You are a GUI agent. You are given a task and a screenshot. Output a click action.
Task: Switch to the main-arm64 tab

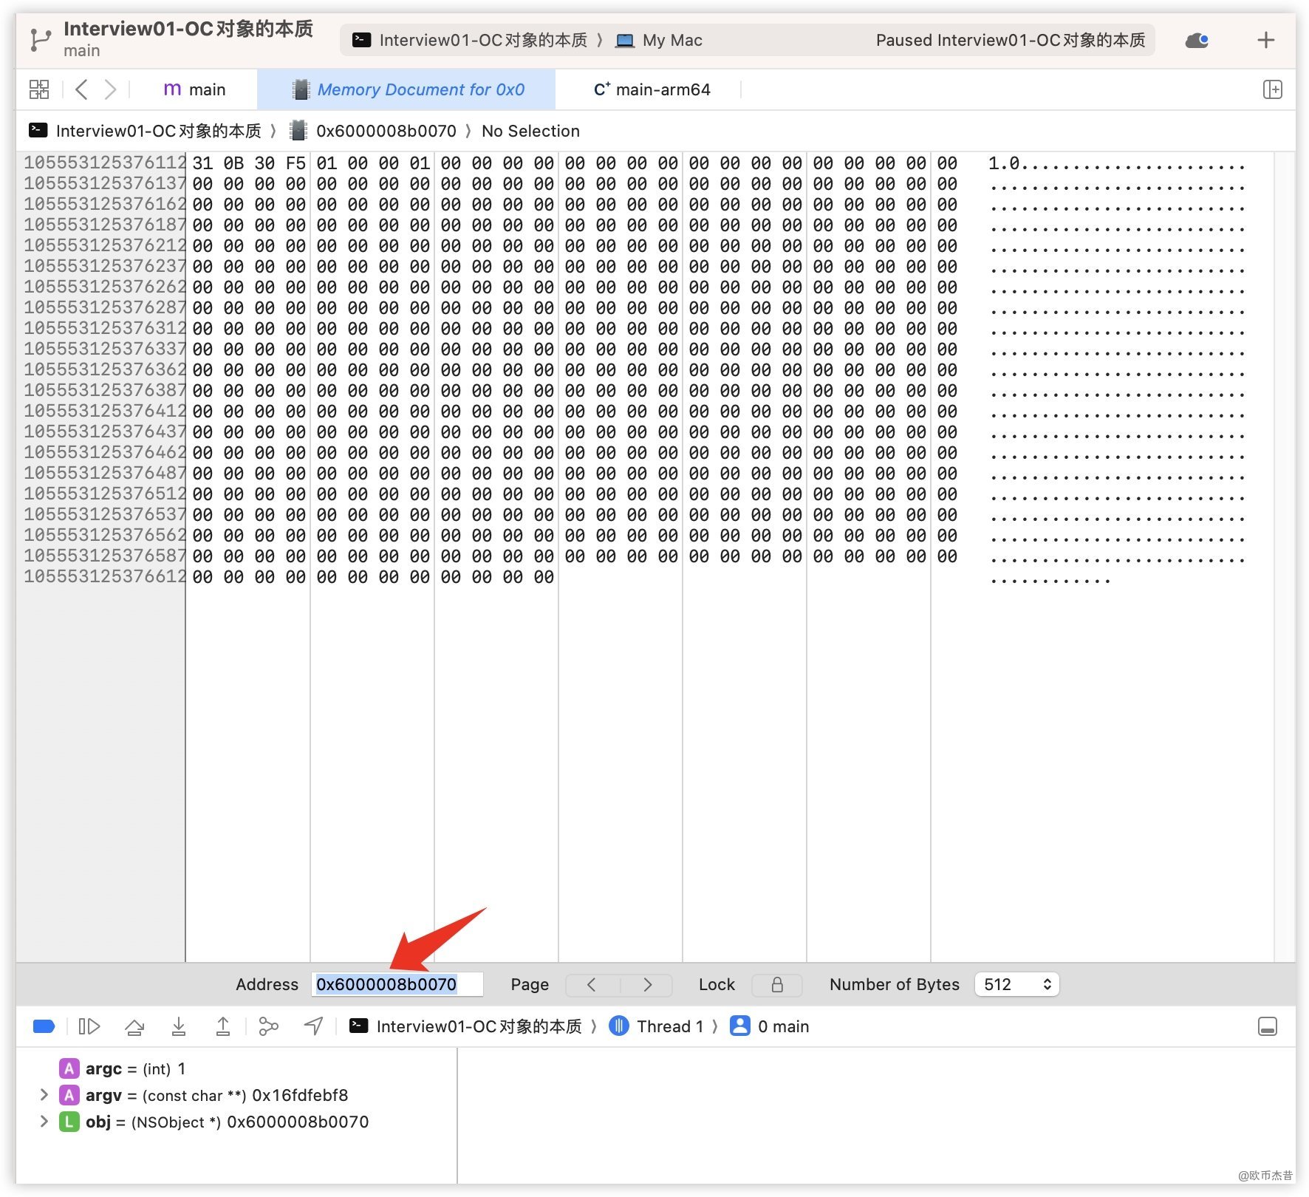(x=652, y=89)
